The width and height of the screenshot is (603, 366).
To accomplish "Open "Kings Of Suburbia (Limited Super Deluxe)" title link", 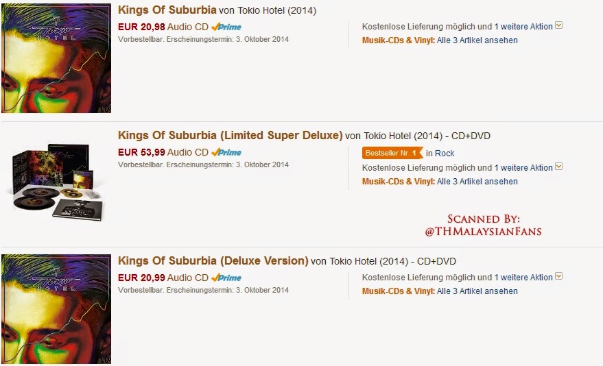I will [230, 136].
